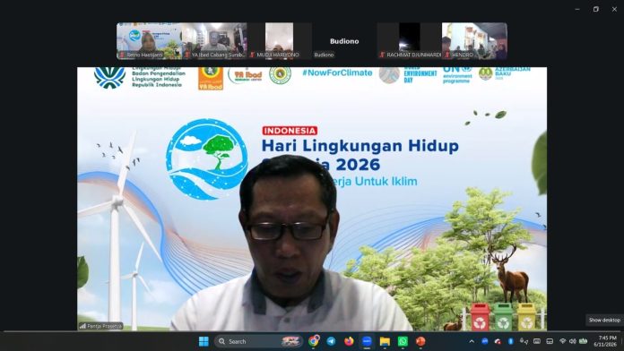The width and height of the screenshot is (624, 351).
Task: Click the muted mic icon beside Retno Hastijanti
Action: (x=122, y=55)
